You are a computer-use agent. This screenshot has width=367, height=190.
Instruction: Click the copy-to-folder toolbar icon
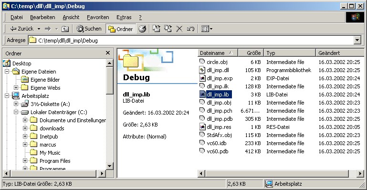tap(168, 29)
